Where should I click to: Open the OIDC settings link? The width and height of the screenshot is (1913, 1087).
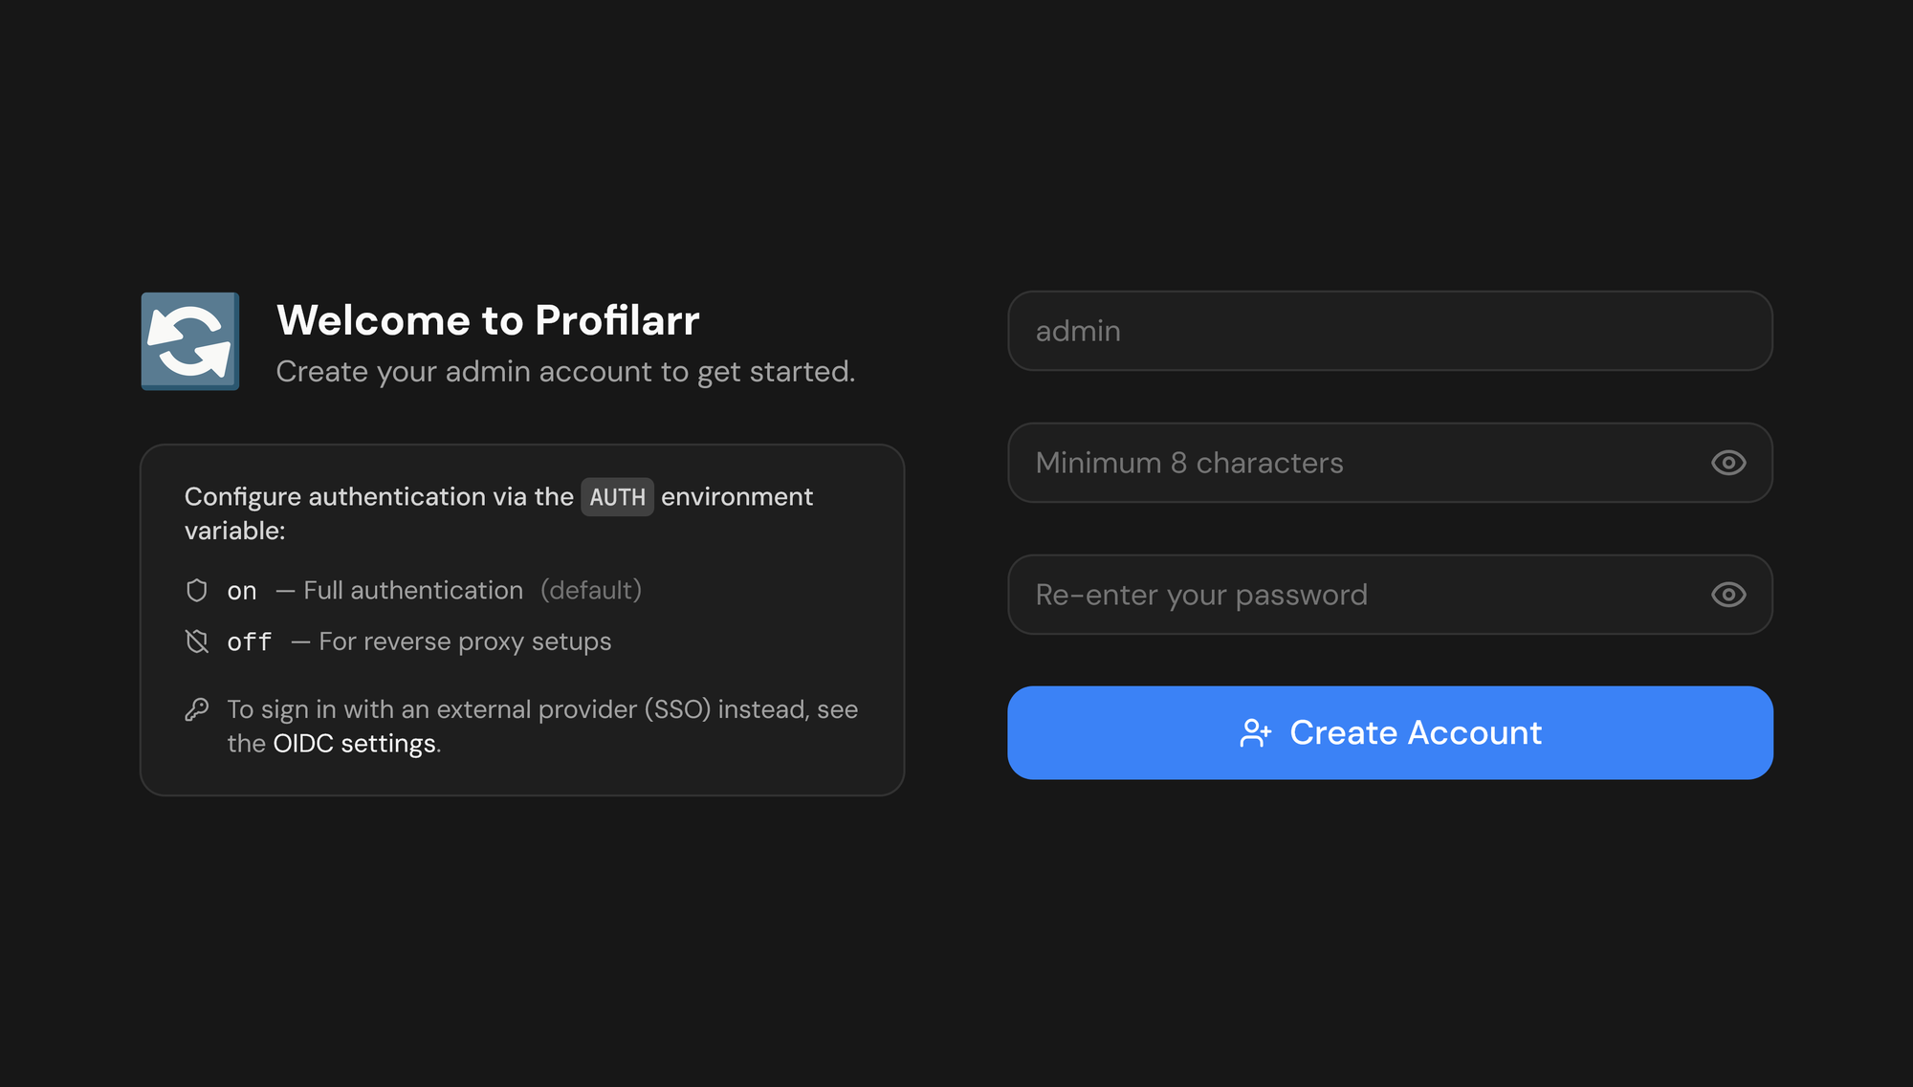pos(355,744)
